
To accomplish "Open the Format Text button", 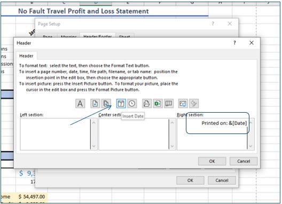I will coord(80,104).
